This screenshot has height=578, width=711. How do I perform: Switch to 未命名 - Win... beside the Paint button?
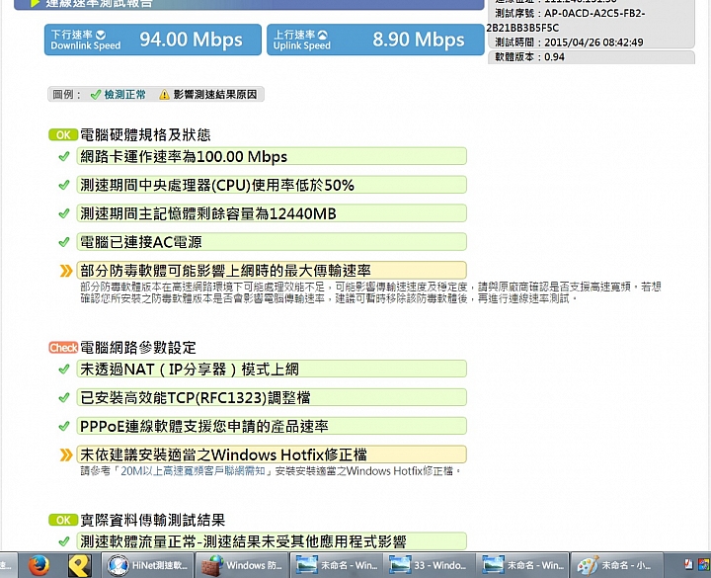(x=522, y=565)
